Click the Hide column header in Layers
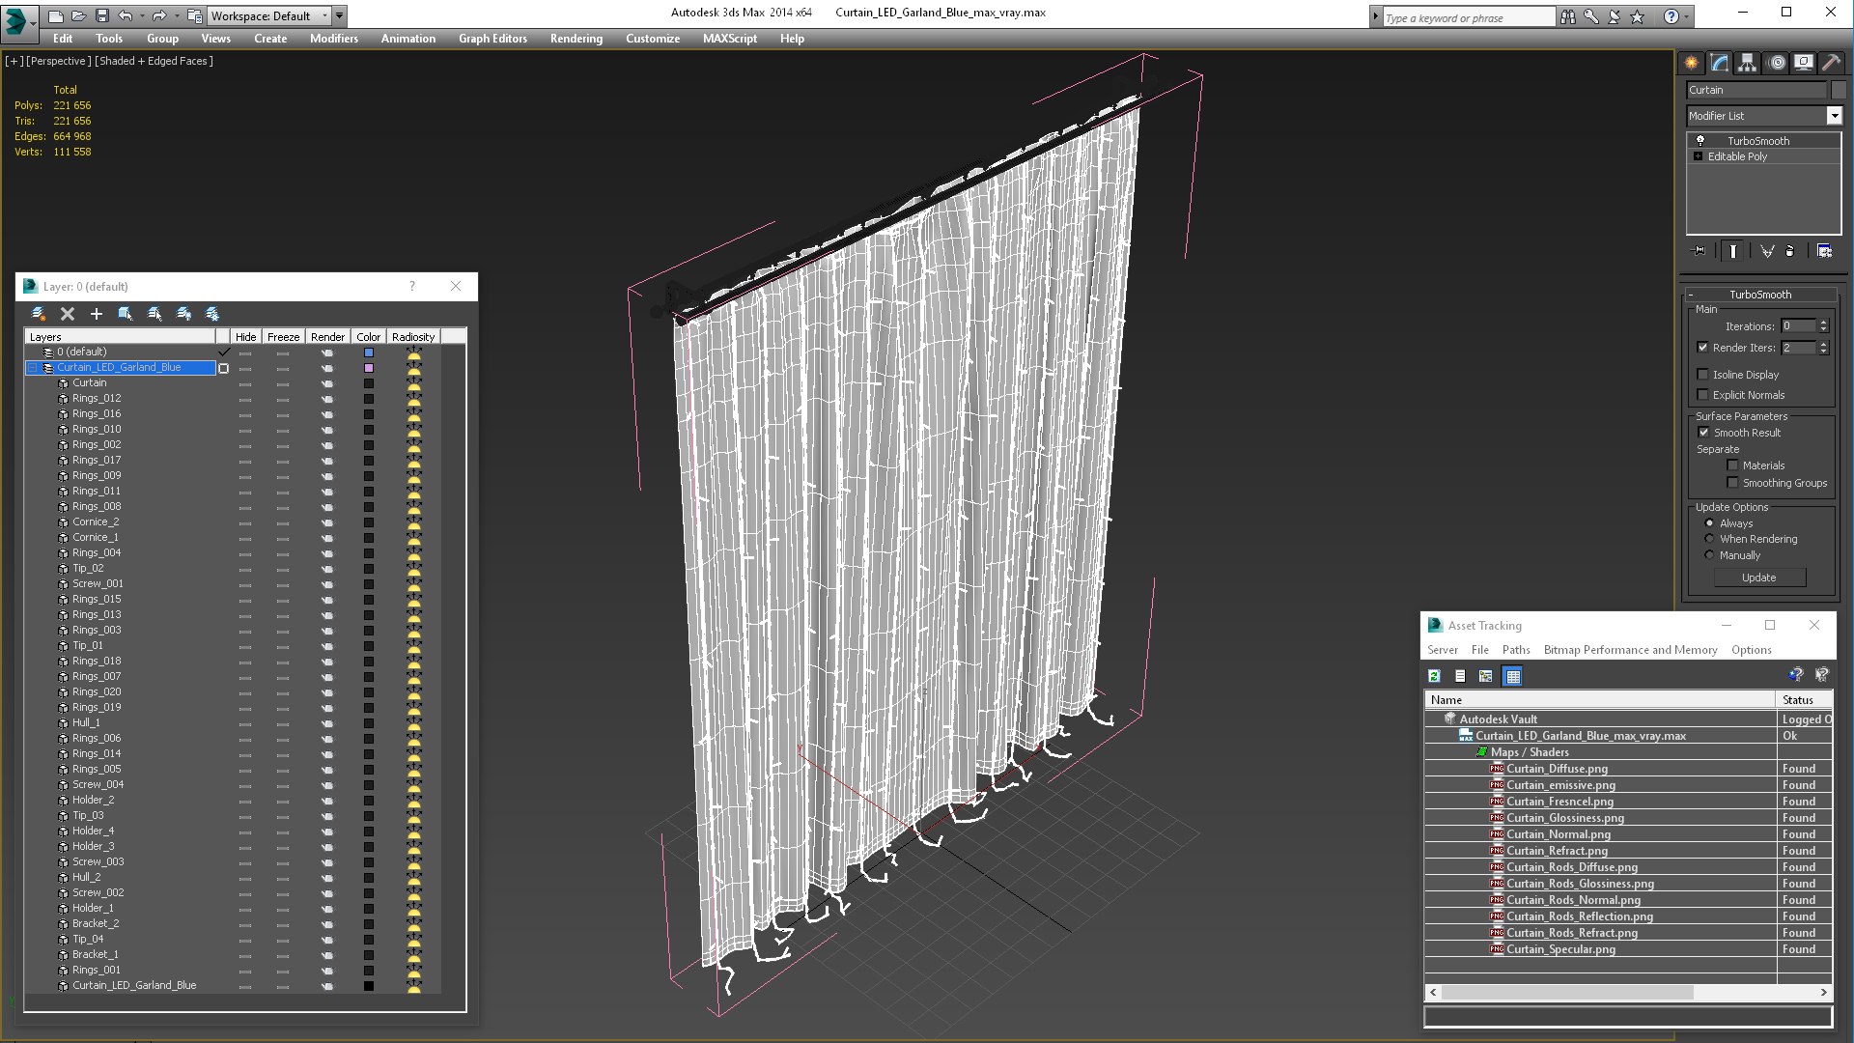Image resolution: width=1854 pixels, height=1043 pixels. pos(246,337)
